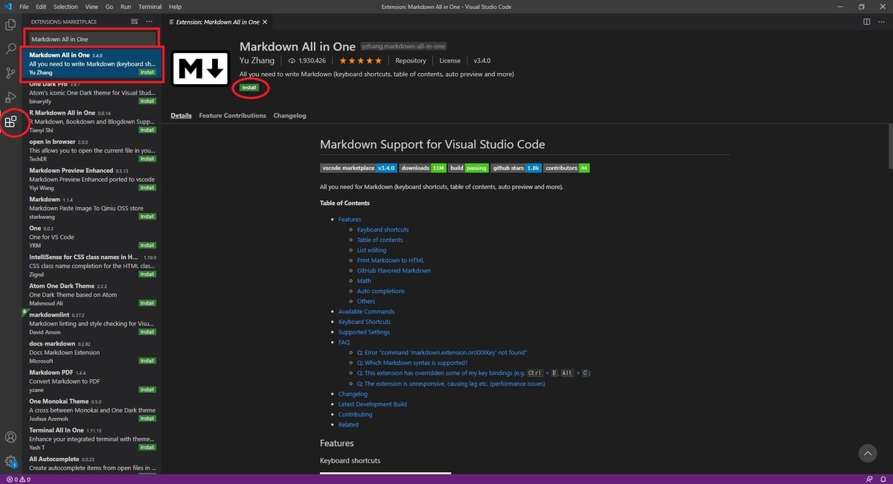Open the View menu
893x484 pixels.
92,6
